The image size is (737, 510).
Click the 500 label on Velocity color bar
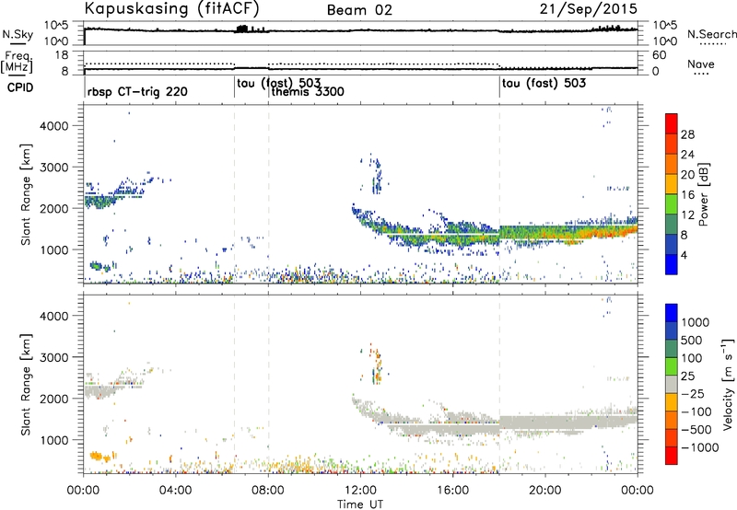coord(693,341)
